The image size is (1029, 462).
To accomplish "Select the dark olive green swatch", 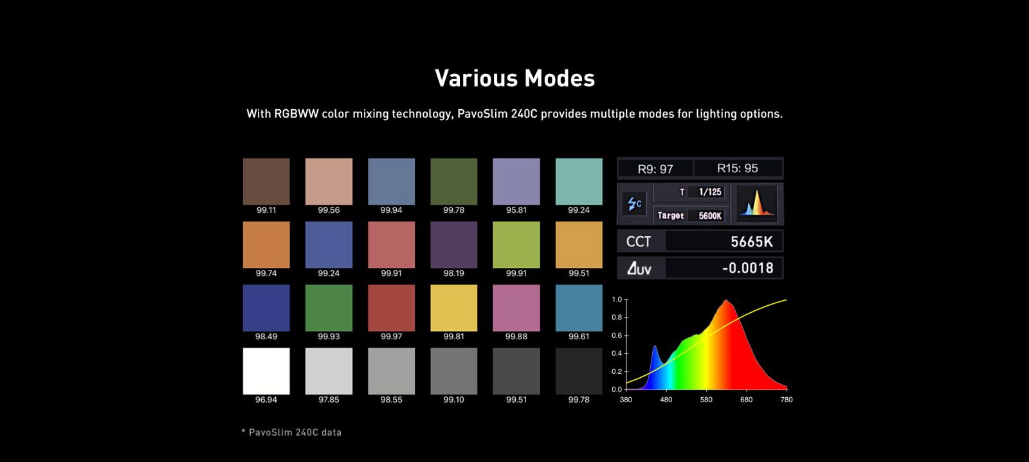I will pyautogui.click(x=454, y=182).
